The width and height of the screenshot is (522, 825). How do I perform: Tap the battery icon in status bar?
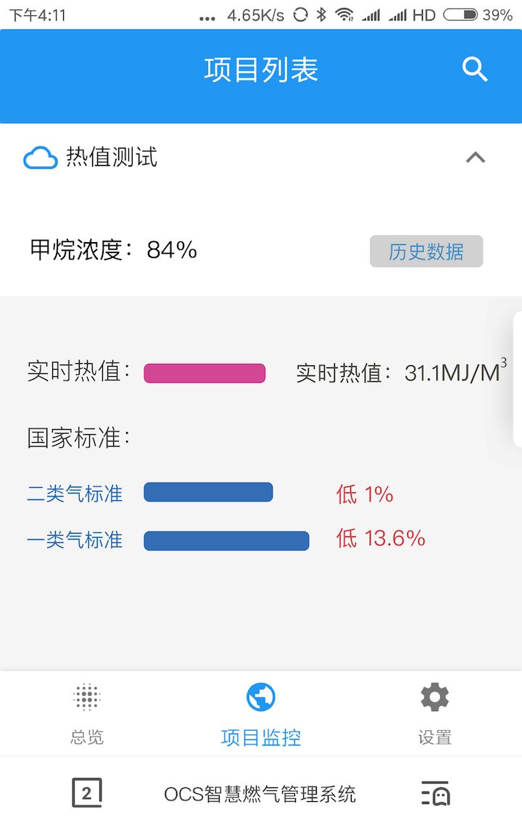pos(460,15)
